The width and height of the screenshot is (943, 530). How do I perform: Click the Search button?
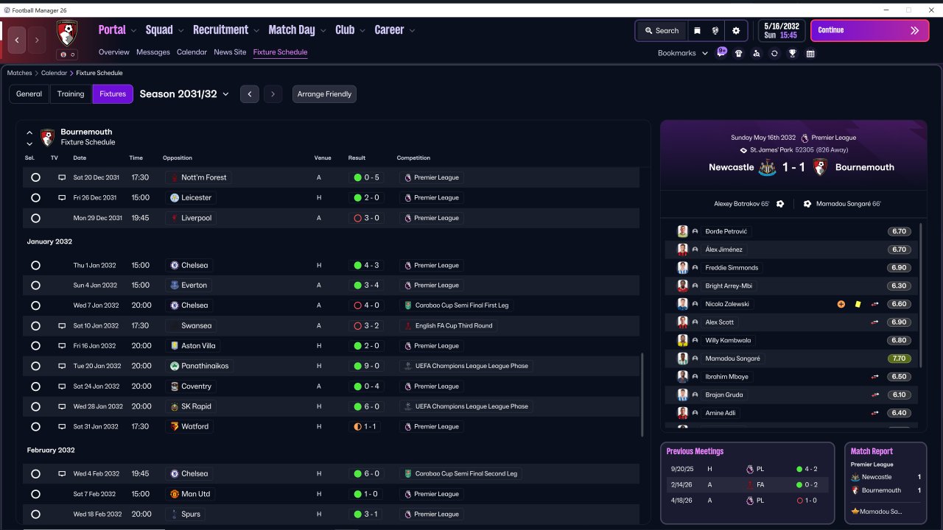pyautogui.click(x=662, y=31)
